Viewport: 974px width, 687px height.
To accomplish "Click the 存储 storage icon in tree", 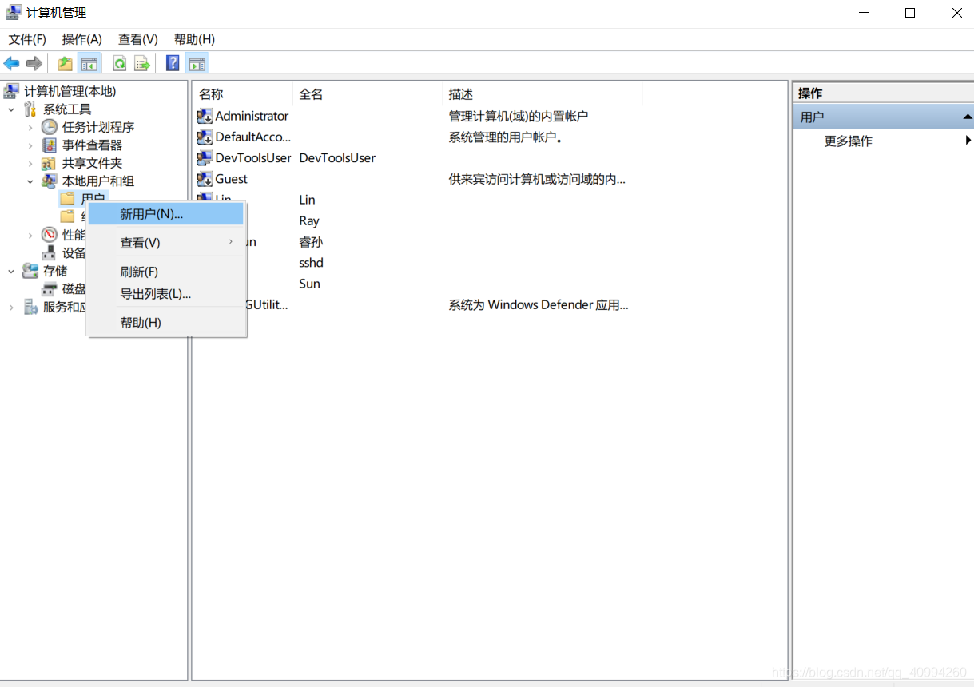I will click(x=31, y=271).
